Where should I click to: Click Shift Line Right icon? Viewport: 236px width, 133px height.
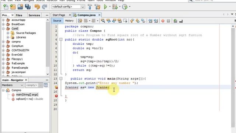click(x=156, y=21)
